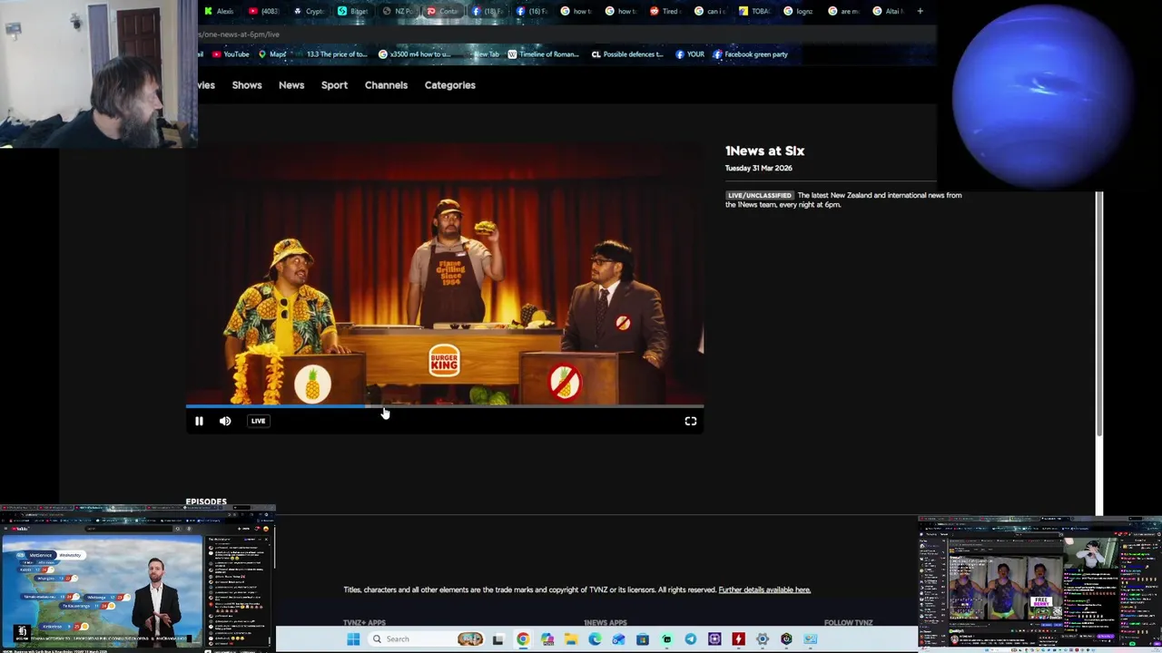1162x653 pixels.
Task: Select the 1News at Six title
Action: pyautogui.click(x=764, y=151)
